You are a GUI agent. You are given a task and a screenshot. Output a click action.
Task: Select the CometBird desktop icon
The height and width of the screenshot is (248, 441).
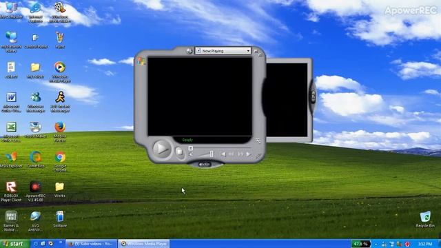pyautogui.click(x=35, y=160)
